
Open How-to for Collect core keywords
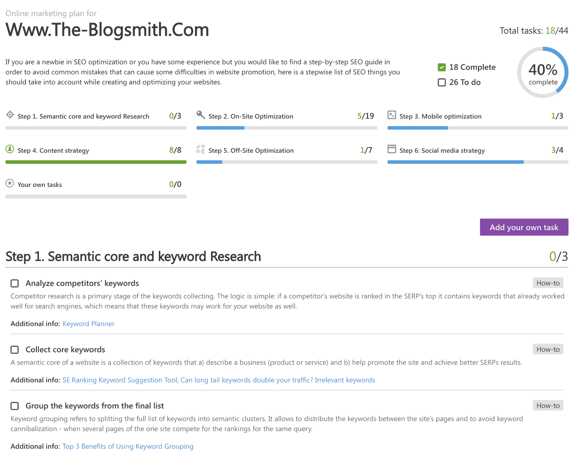[548, 349]
